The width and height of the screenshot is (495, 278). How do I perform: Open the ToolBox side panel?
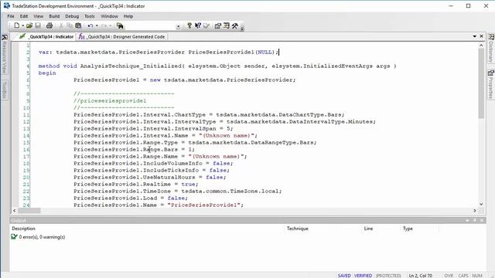point(5,90)
